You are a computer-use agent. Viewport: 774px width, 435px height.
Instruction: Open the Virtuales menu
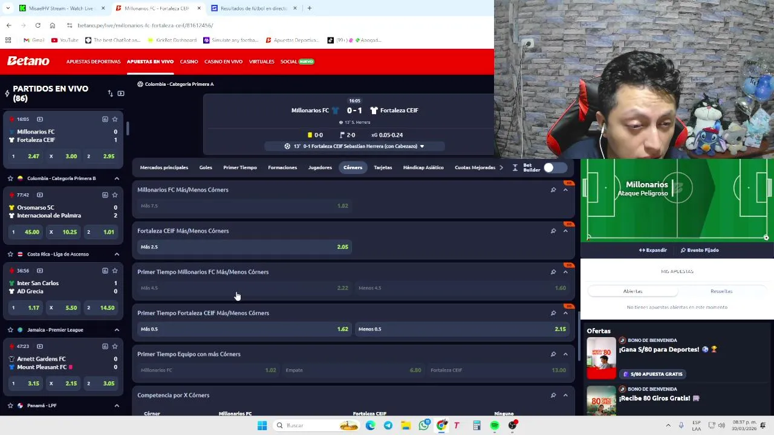click(x=262, y=62)
